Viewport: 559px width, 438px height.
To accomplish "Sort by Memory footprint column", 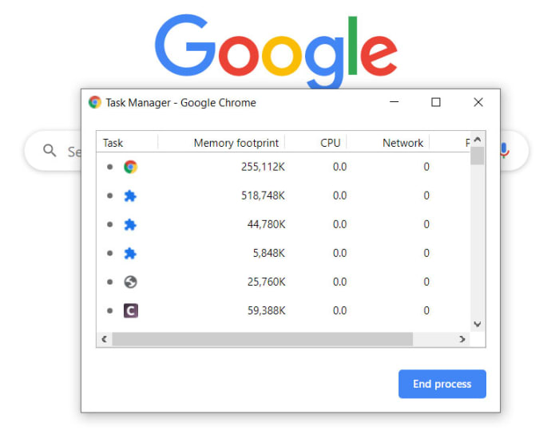I will click(236, 143).
